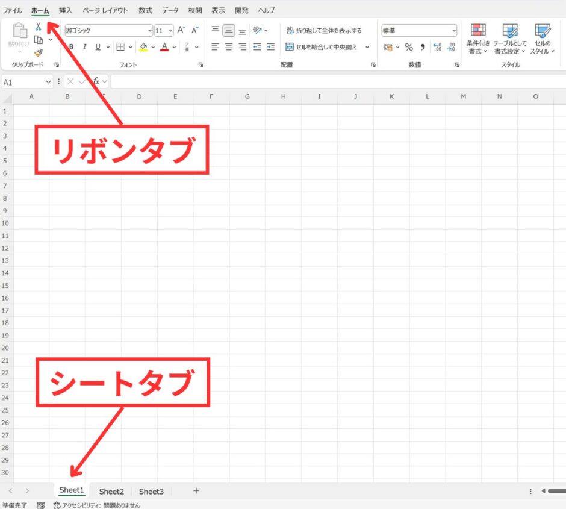The height and width of the screenshot is (509, 566).
Task: Open the font size dropdown showing 11
Action: [163, 30]
